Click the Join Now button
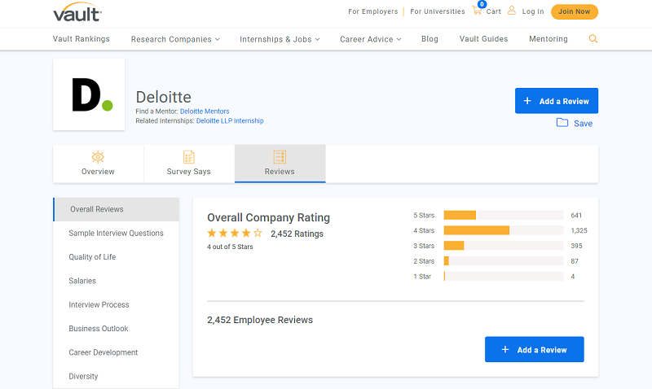Viewport: 652px width, 389px height. (x=575, y=11)
